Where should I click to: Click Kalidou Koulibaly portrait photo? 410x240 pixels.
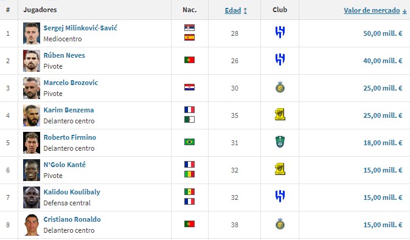click(x=32, y=197)
